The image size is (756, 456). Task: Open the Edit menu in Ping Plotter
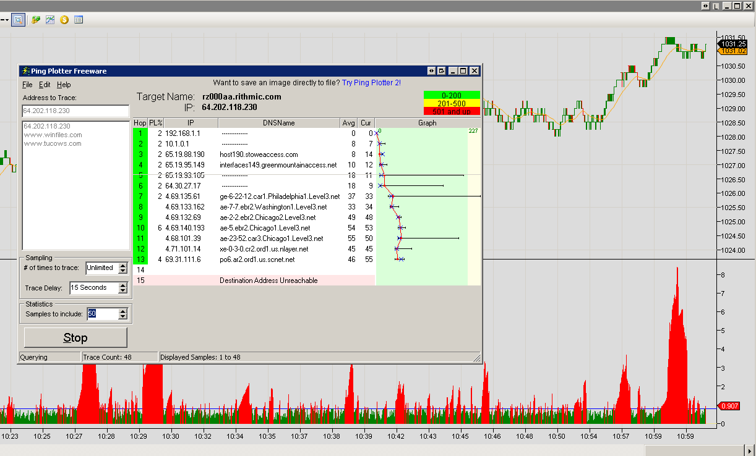click(45, 85)
